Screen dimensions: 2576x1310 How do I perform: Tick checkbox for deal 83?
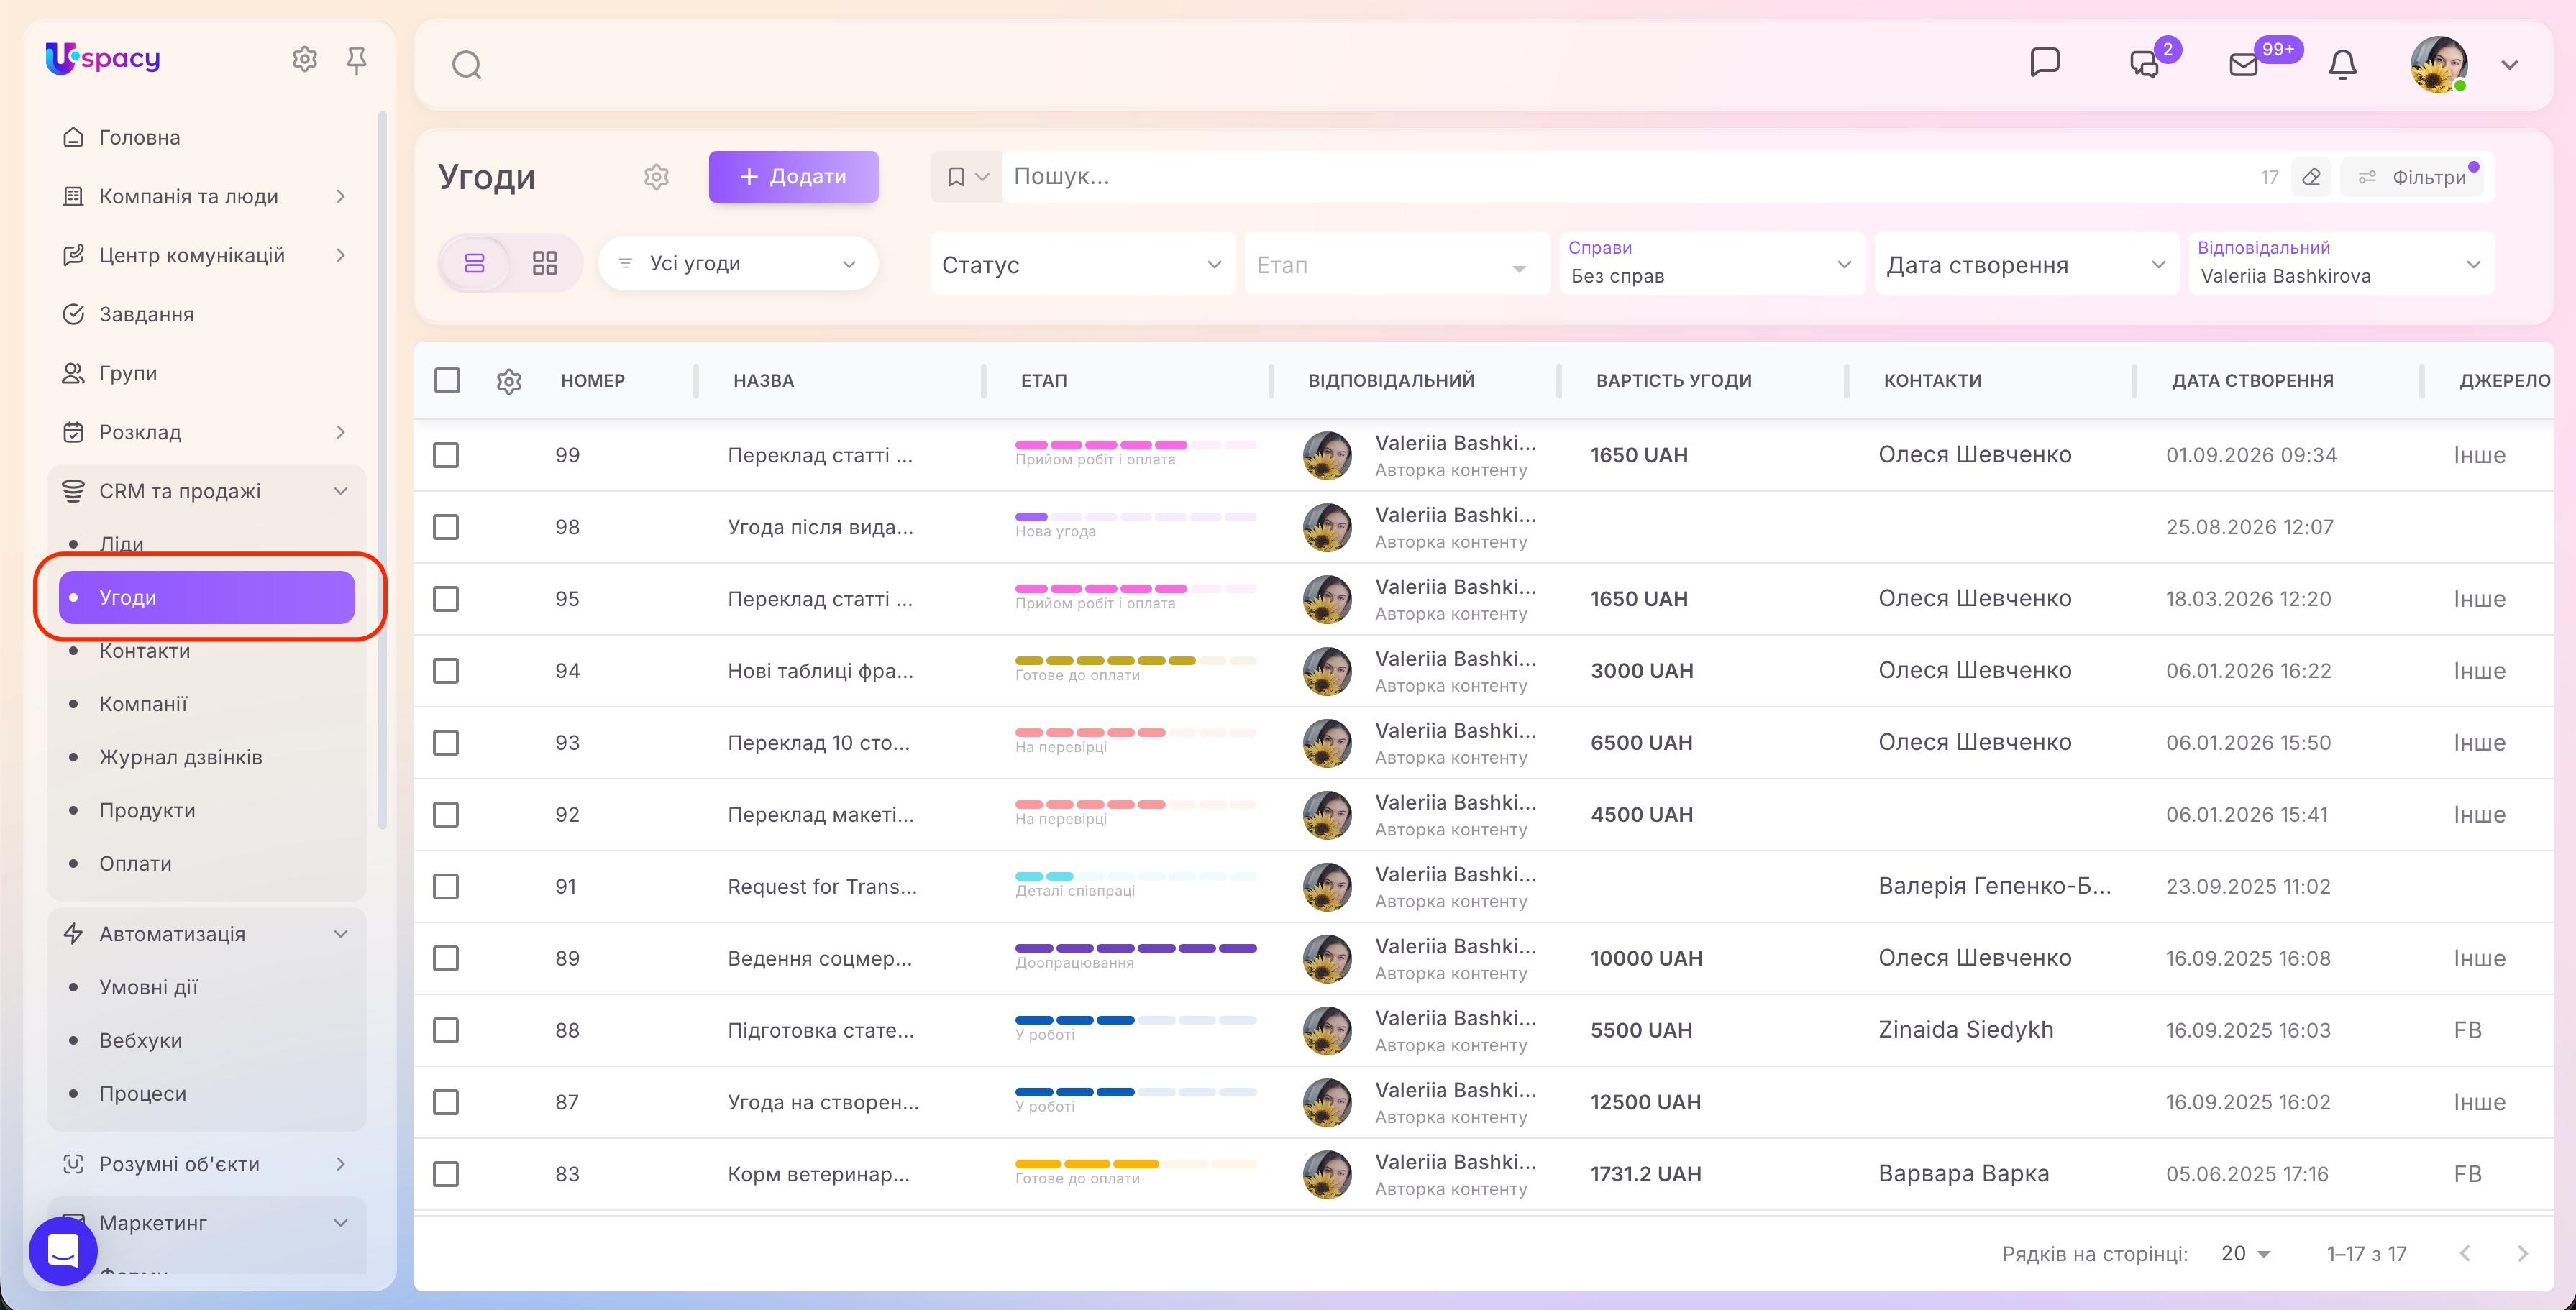point(446,1174)
